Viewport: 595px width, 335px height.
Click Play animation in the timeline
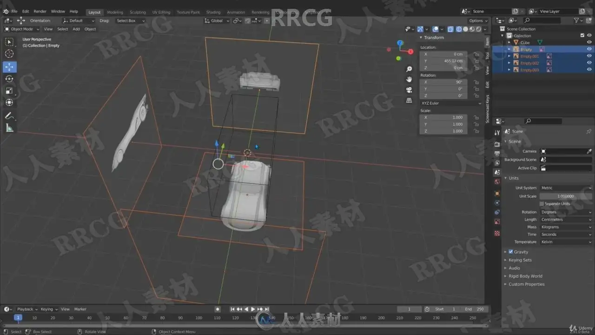pyautogui.click(x=253, y=309)
